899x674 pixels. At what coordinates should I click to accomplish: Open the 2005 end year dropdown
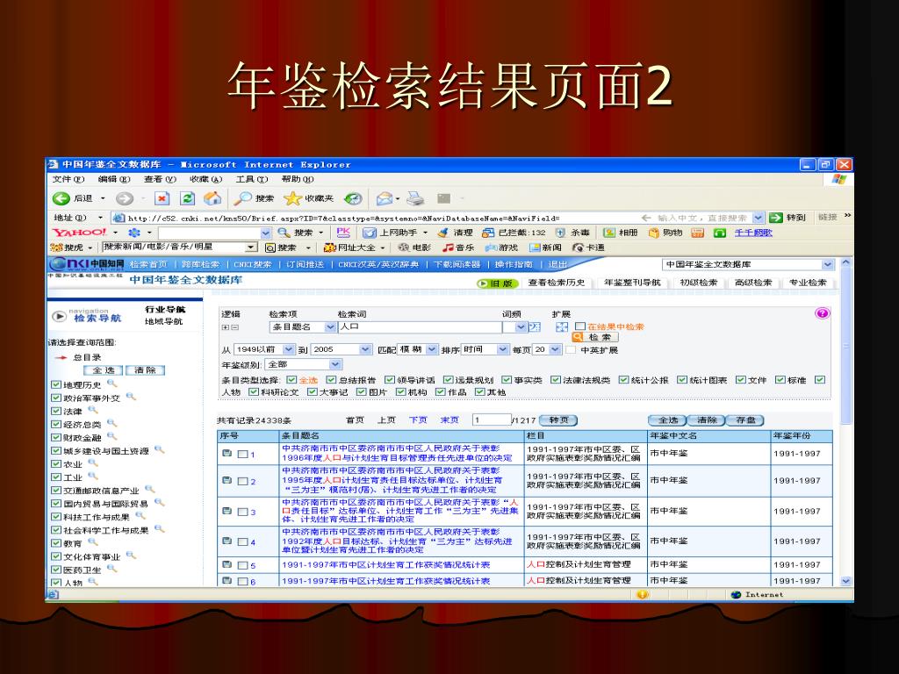pos(365,349)
